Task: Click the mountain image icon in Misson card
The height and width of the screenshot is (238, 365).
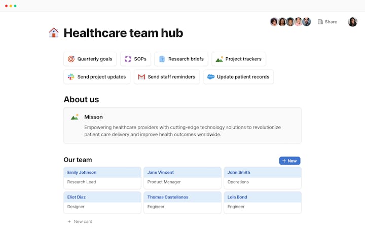Action: 75,117
